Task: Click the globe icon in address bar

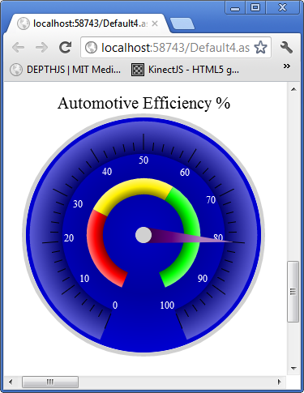Action: (91, 48)
